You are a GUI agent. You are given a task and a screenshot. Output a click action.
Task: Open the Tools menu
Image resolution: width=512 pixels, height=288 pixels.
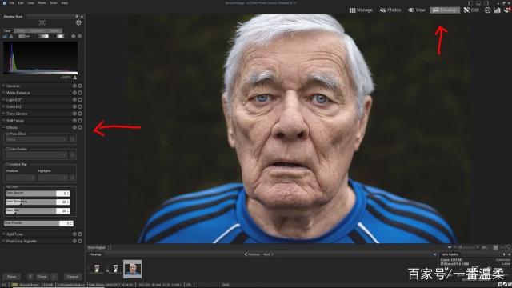[x=54, y=3]
